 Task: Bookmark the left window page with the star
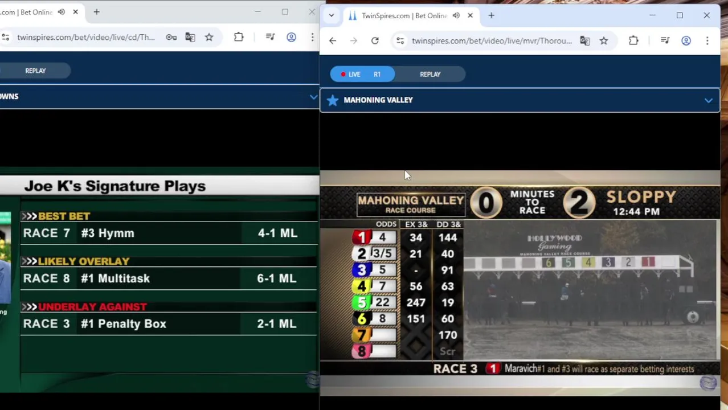[x=209, y=37]
